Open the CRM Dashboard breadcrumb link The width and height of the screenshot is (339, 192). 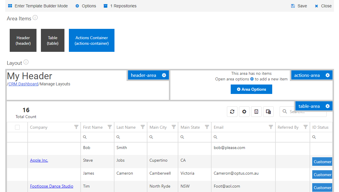pyautogui.click(x=23, y=84)
